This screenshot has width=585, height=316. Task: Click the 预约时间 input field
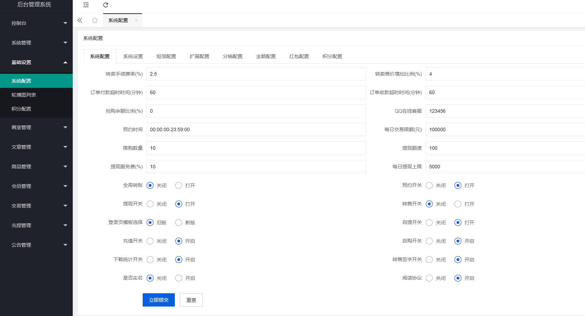(256, 129)
